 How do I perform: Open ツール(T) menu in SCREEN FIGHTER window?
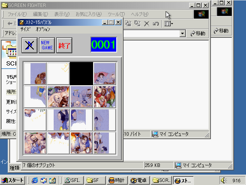coord(116,14)
